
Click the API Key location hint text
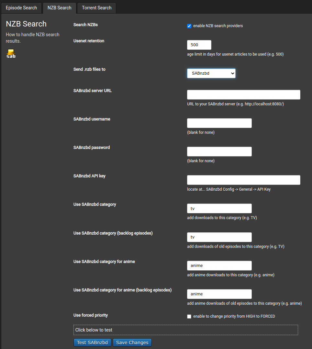229,189
